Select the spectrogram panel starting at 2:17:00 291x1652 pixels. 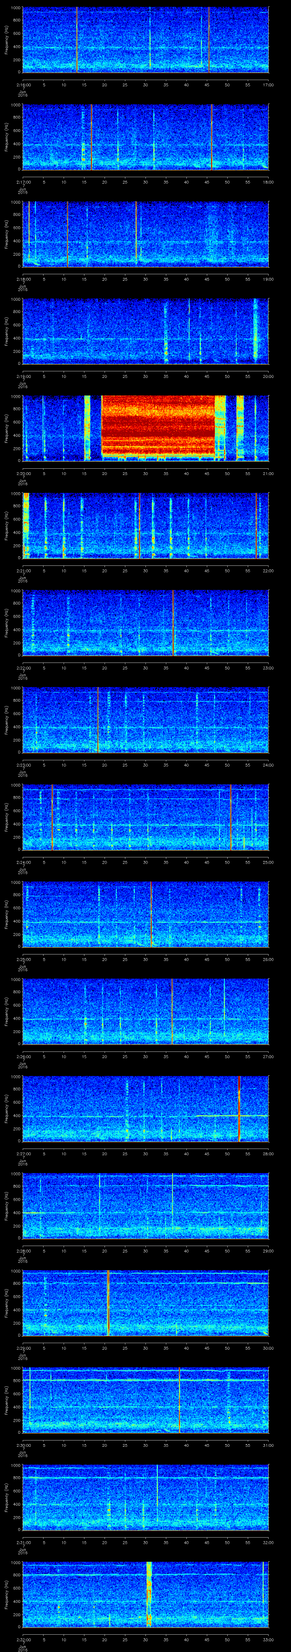tap(145, 137)
